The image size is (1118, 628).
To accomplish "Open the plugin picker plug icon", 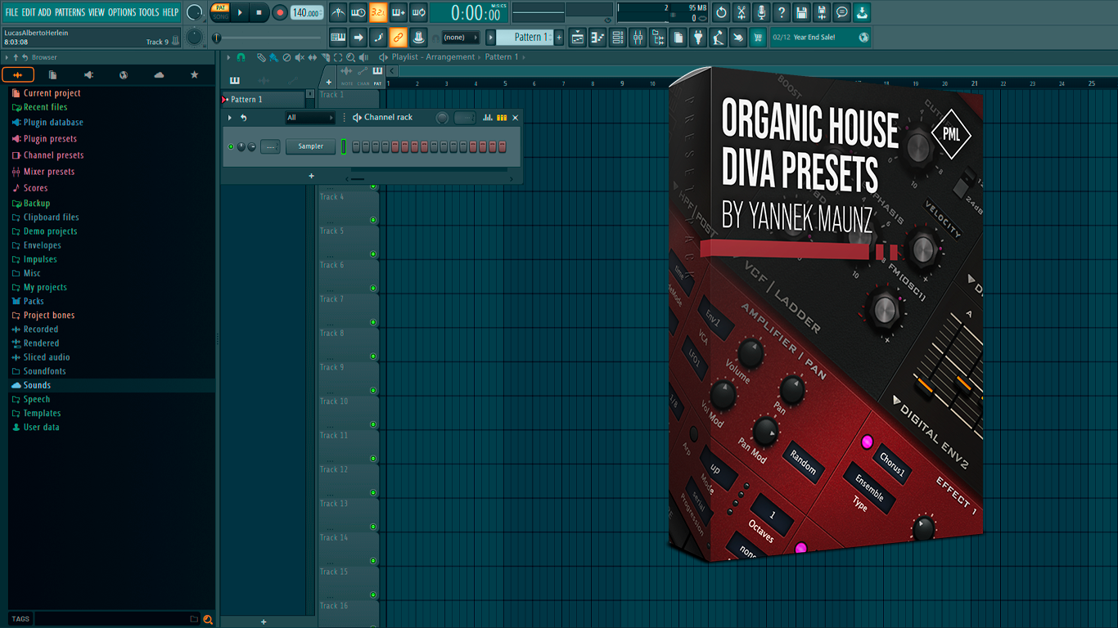I will pos(698,37).
